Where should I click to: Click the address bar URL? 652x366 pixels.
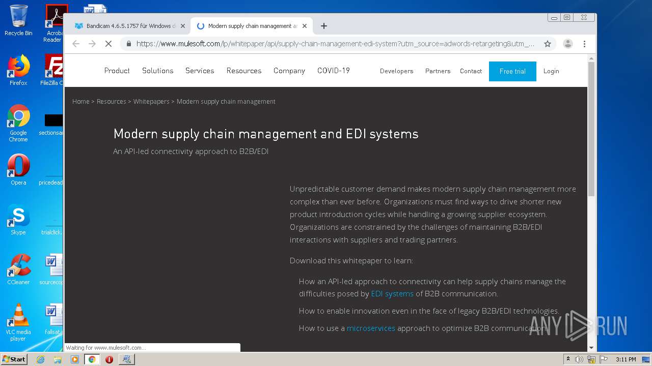pyautogui.click(x=335, y=44)
